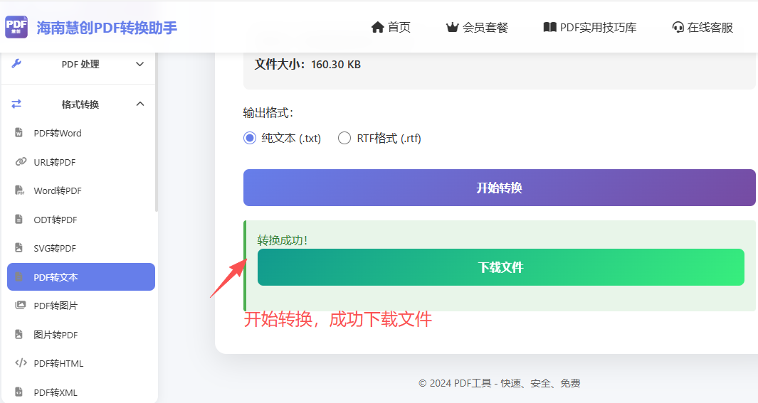Click the file icon beside PDF转文本
Image resolution: width=758 pixels, height=403 pixels.
coord(19,276)
